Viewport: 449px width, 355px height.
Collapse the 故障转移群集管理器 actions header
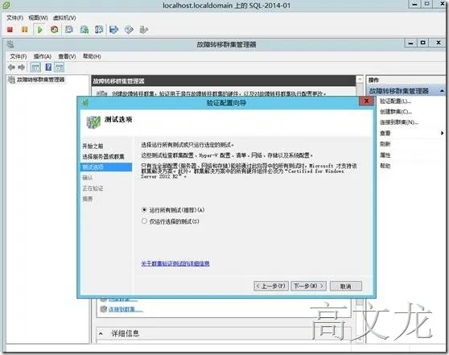[x=442, y=91]
